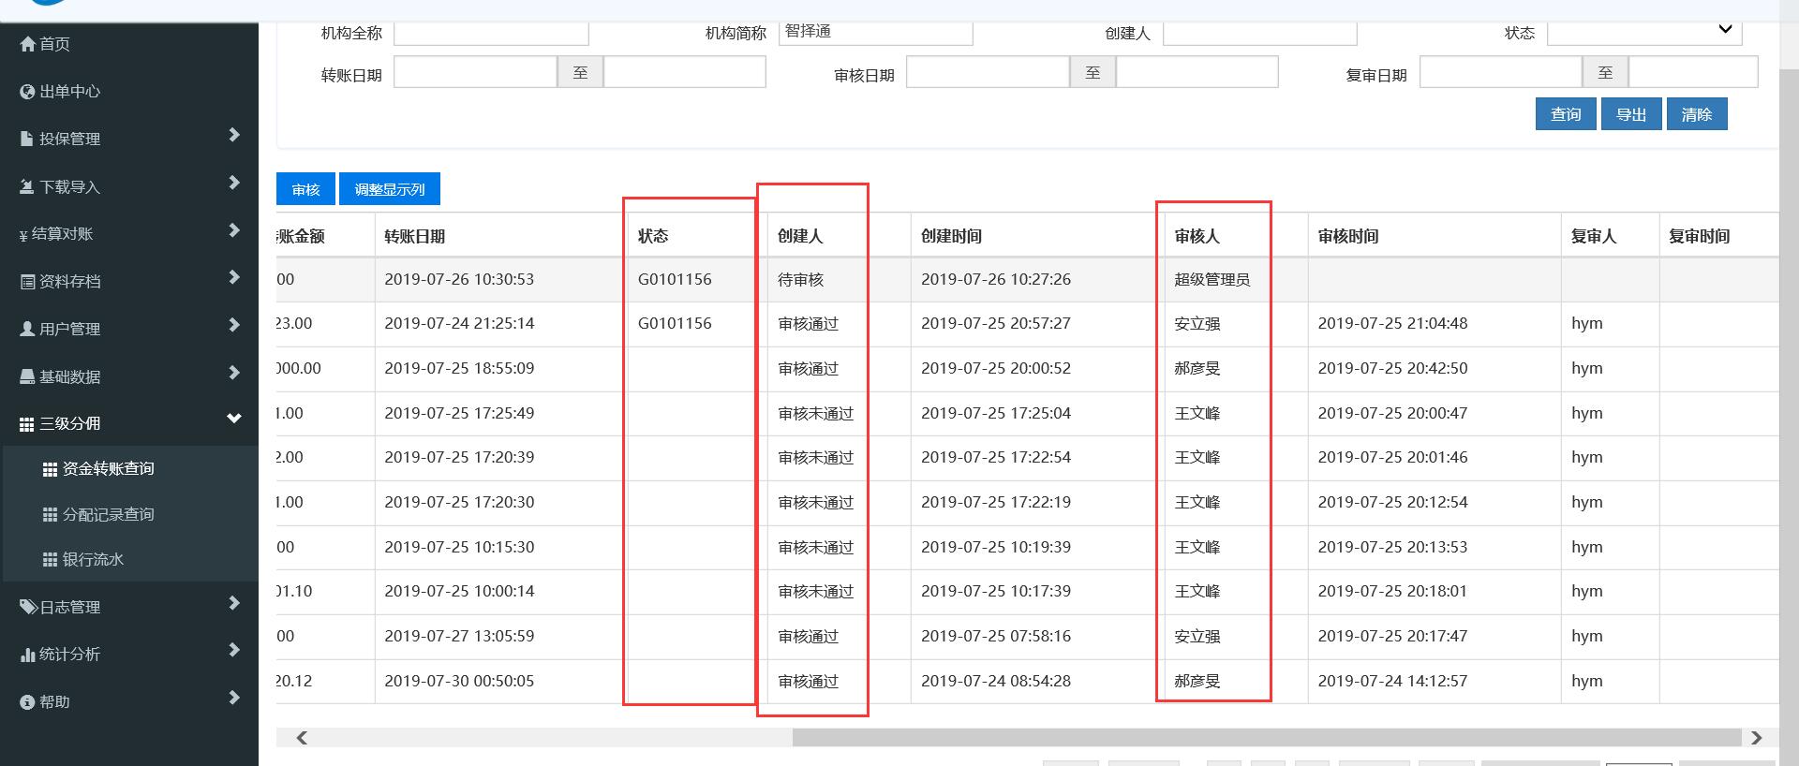This screenshot has width=1799, height=766.
Task: Focus the 创建人 filter input field
Action: pyautogui.click(x=1260, y=33)
